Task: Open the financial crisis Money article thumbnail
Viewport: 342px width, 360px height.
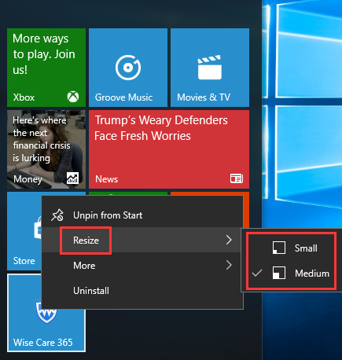Action: click(46, 149)
